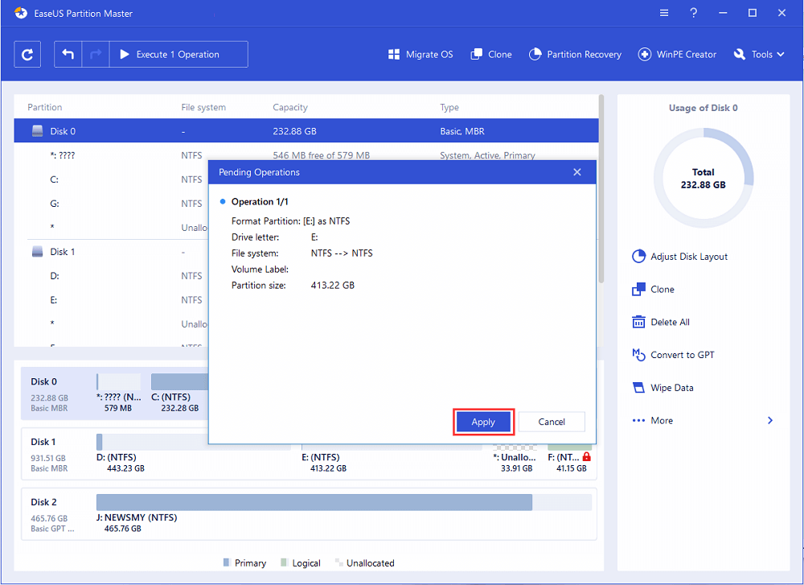Screen dimensions: 804x585
Task: Open WinPE Creator
Action: (677, 55)
